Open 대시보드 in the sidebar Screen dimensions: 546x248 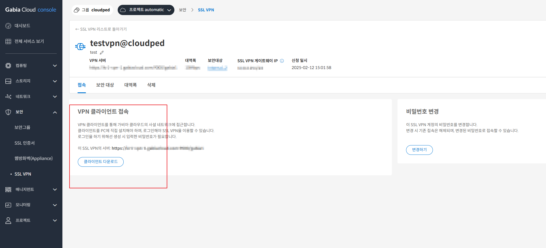click(x=23, y=26)
